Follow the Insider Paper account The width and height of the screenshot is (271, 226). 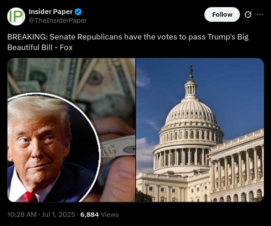point(222,14)
